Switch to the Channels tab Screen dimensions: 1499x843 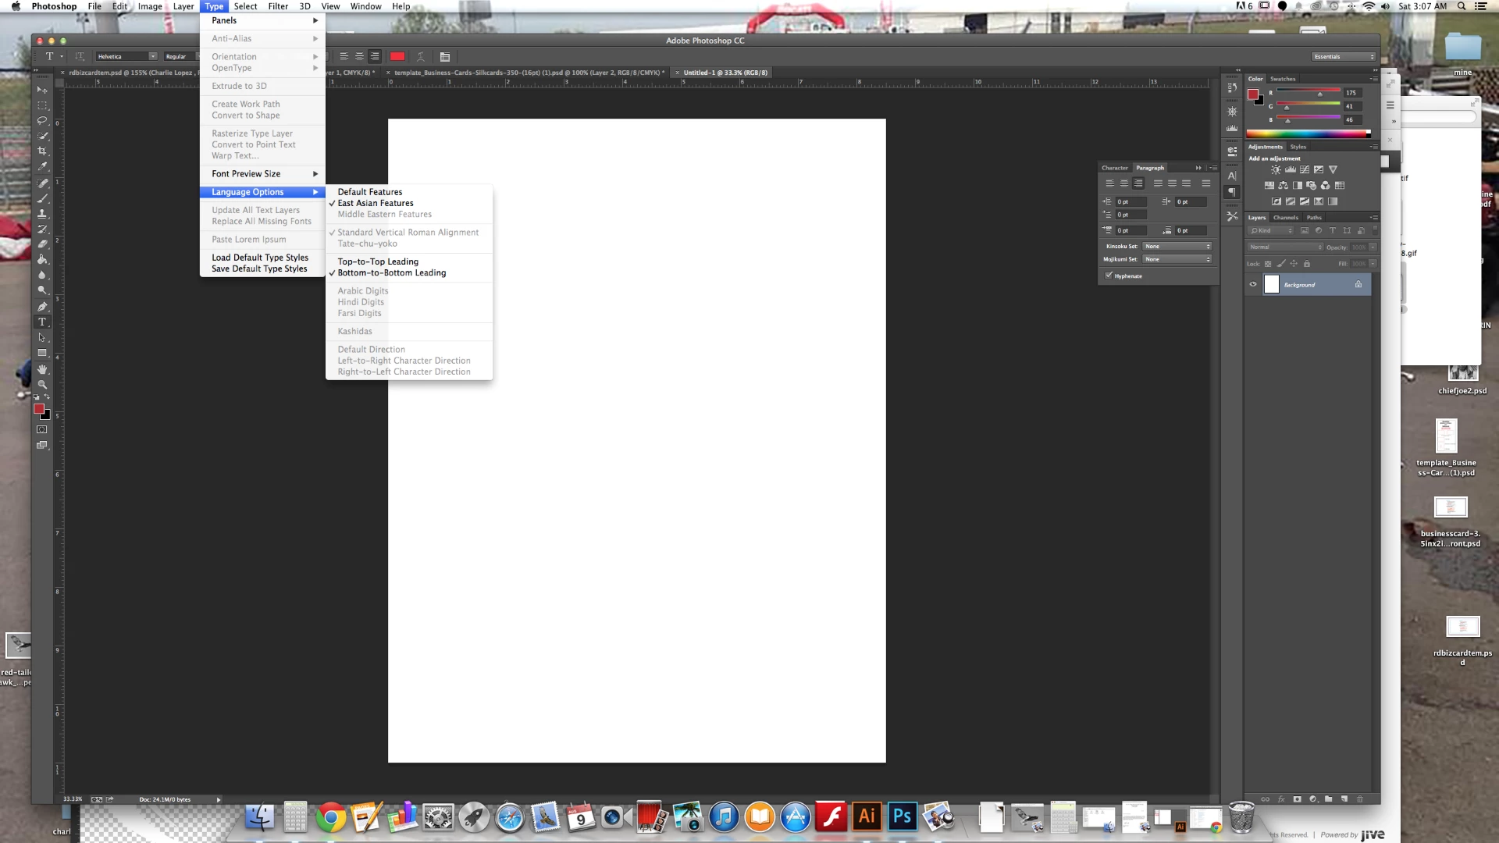(x=1285, y=218)
